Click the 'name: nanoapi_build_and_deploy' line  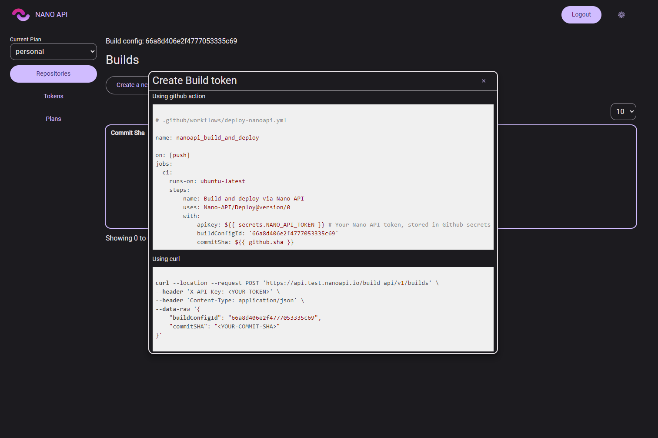(x=207, y=138)
